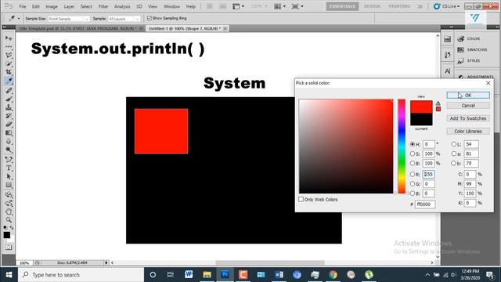The image size is (501, 282).
Task: Open the Sample layers dropdown
Action: click(x=124, y=19)
